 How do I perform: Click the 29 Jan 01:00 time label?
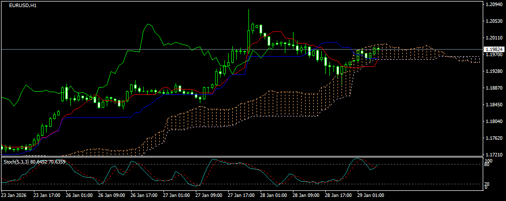click(371, 195)
